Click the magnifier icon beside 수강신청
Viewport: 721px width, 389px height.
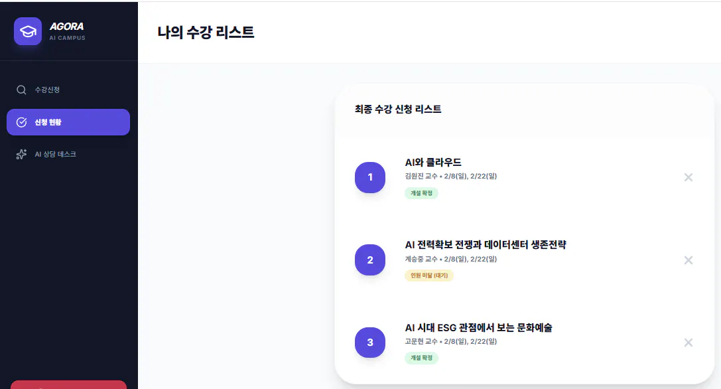point(21,90)
